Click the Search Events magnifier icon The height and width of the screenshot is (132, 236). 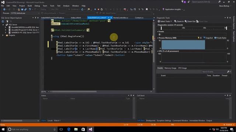(228, 72)
